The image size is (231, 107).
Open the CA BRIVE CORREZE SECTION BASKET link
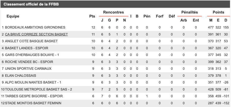36,34
